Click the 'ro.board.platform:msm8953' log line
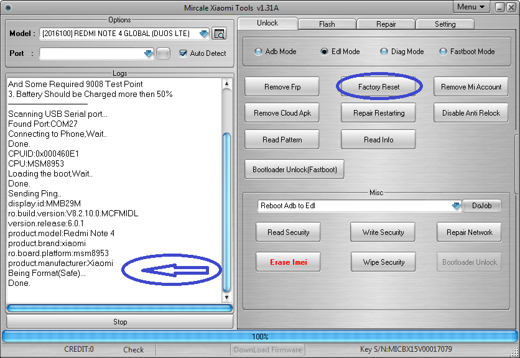 click(x=58, y=253)
